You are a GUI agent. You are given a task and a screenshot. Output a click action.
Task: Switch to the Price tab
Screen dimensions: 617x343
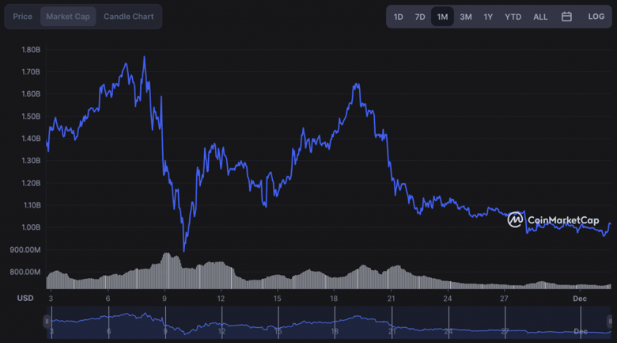[x=23, y=17]
